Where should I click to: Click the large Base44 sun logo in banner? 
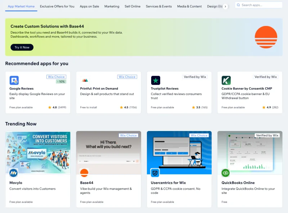point(266,37)
